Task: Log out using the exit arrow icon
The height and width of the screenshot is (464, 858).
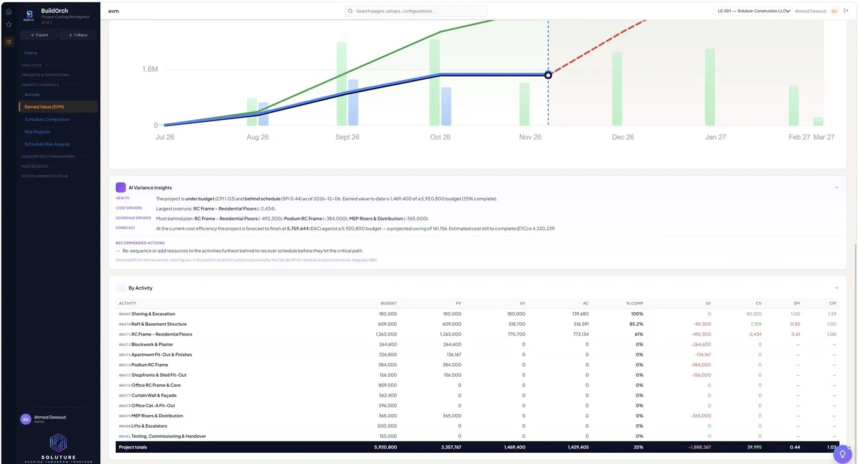Action: (x=846, y=11)
